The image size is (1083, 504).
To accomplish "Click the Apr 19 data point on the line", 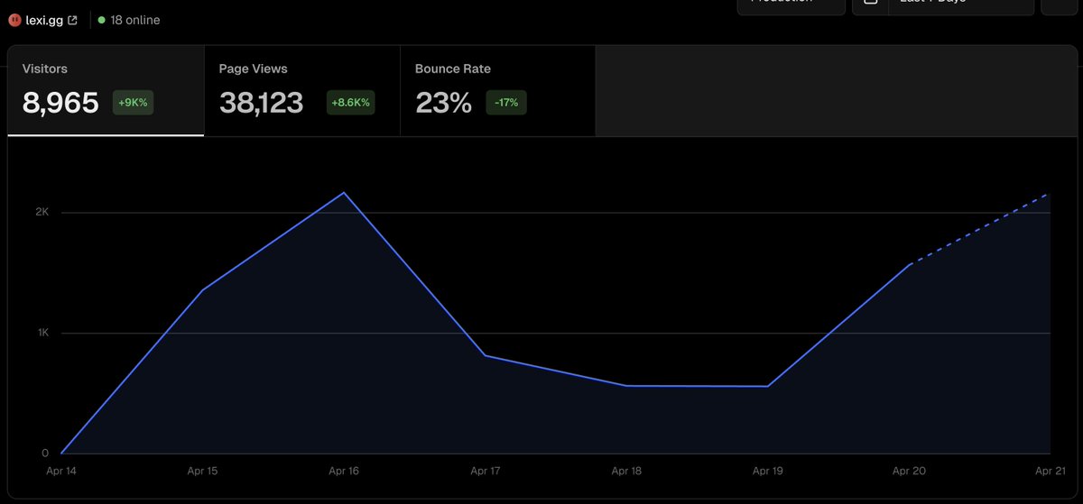I will point(768,386).
